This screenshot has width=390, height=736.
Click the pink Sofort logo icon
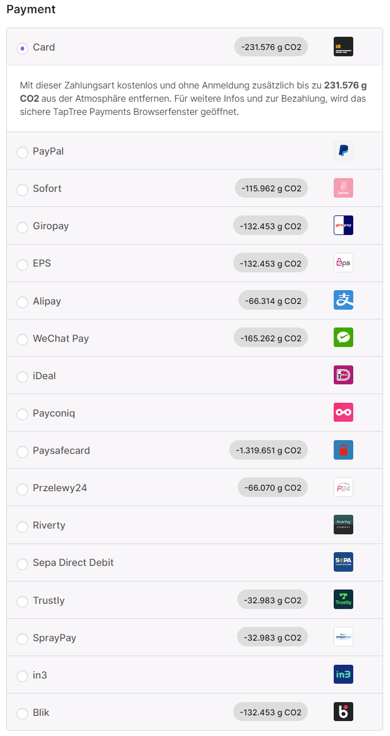click(x=343, y=188)
